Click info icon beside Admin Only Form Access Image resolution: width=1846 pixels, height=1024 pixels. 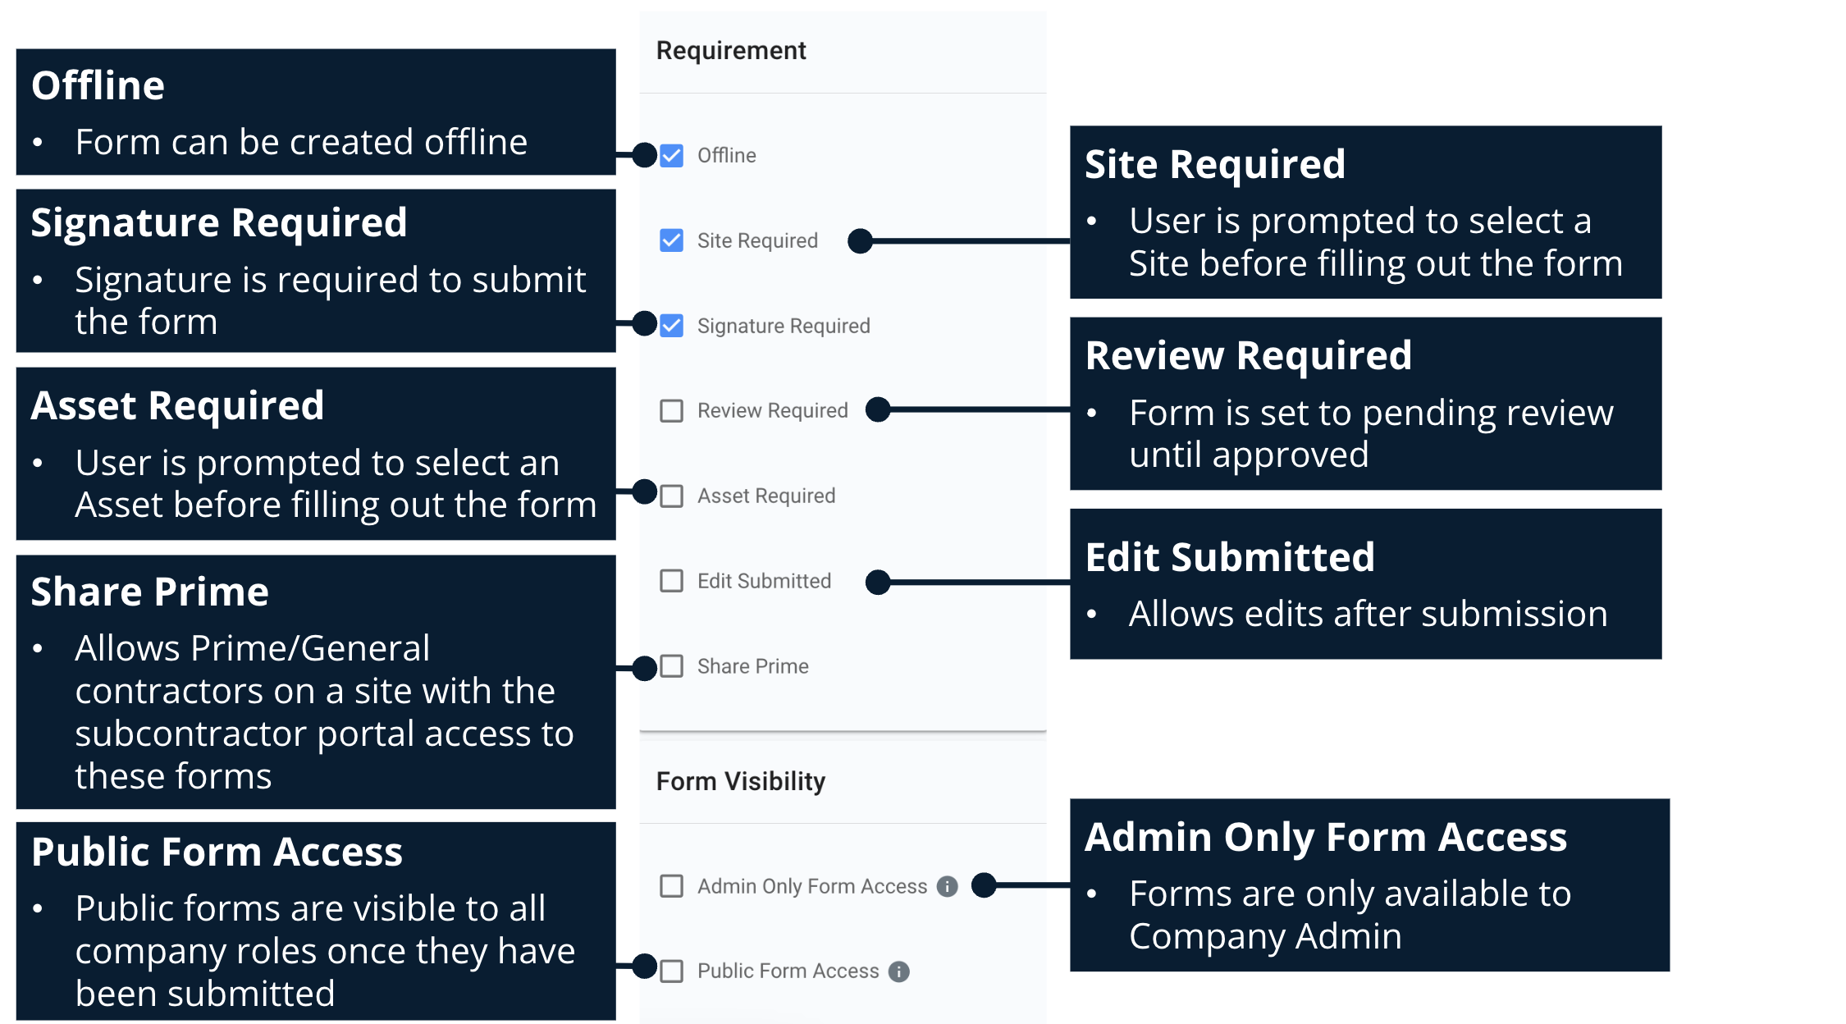pos(947,886)
